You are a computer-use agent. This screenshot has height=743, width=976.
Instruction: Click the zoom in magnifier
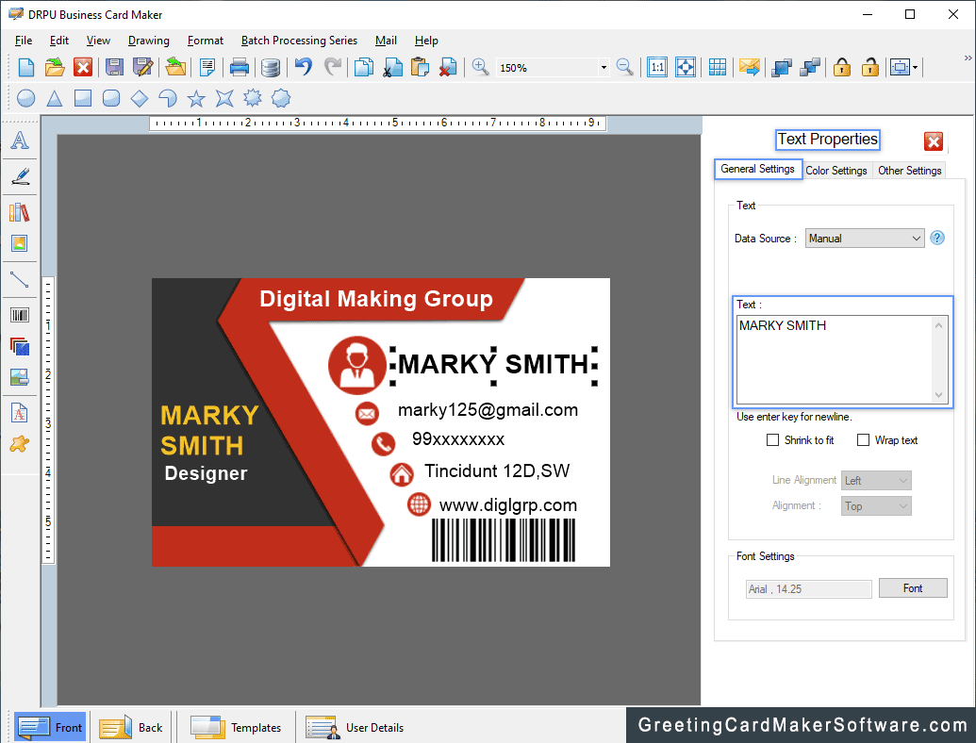tap(480, 67)
